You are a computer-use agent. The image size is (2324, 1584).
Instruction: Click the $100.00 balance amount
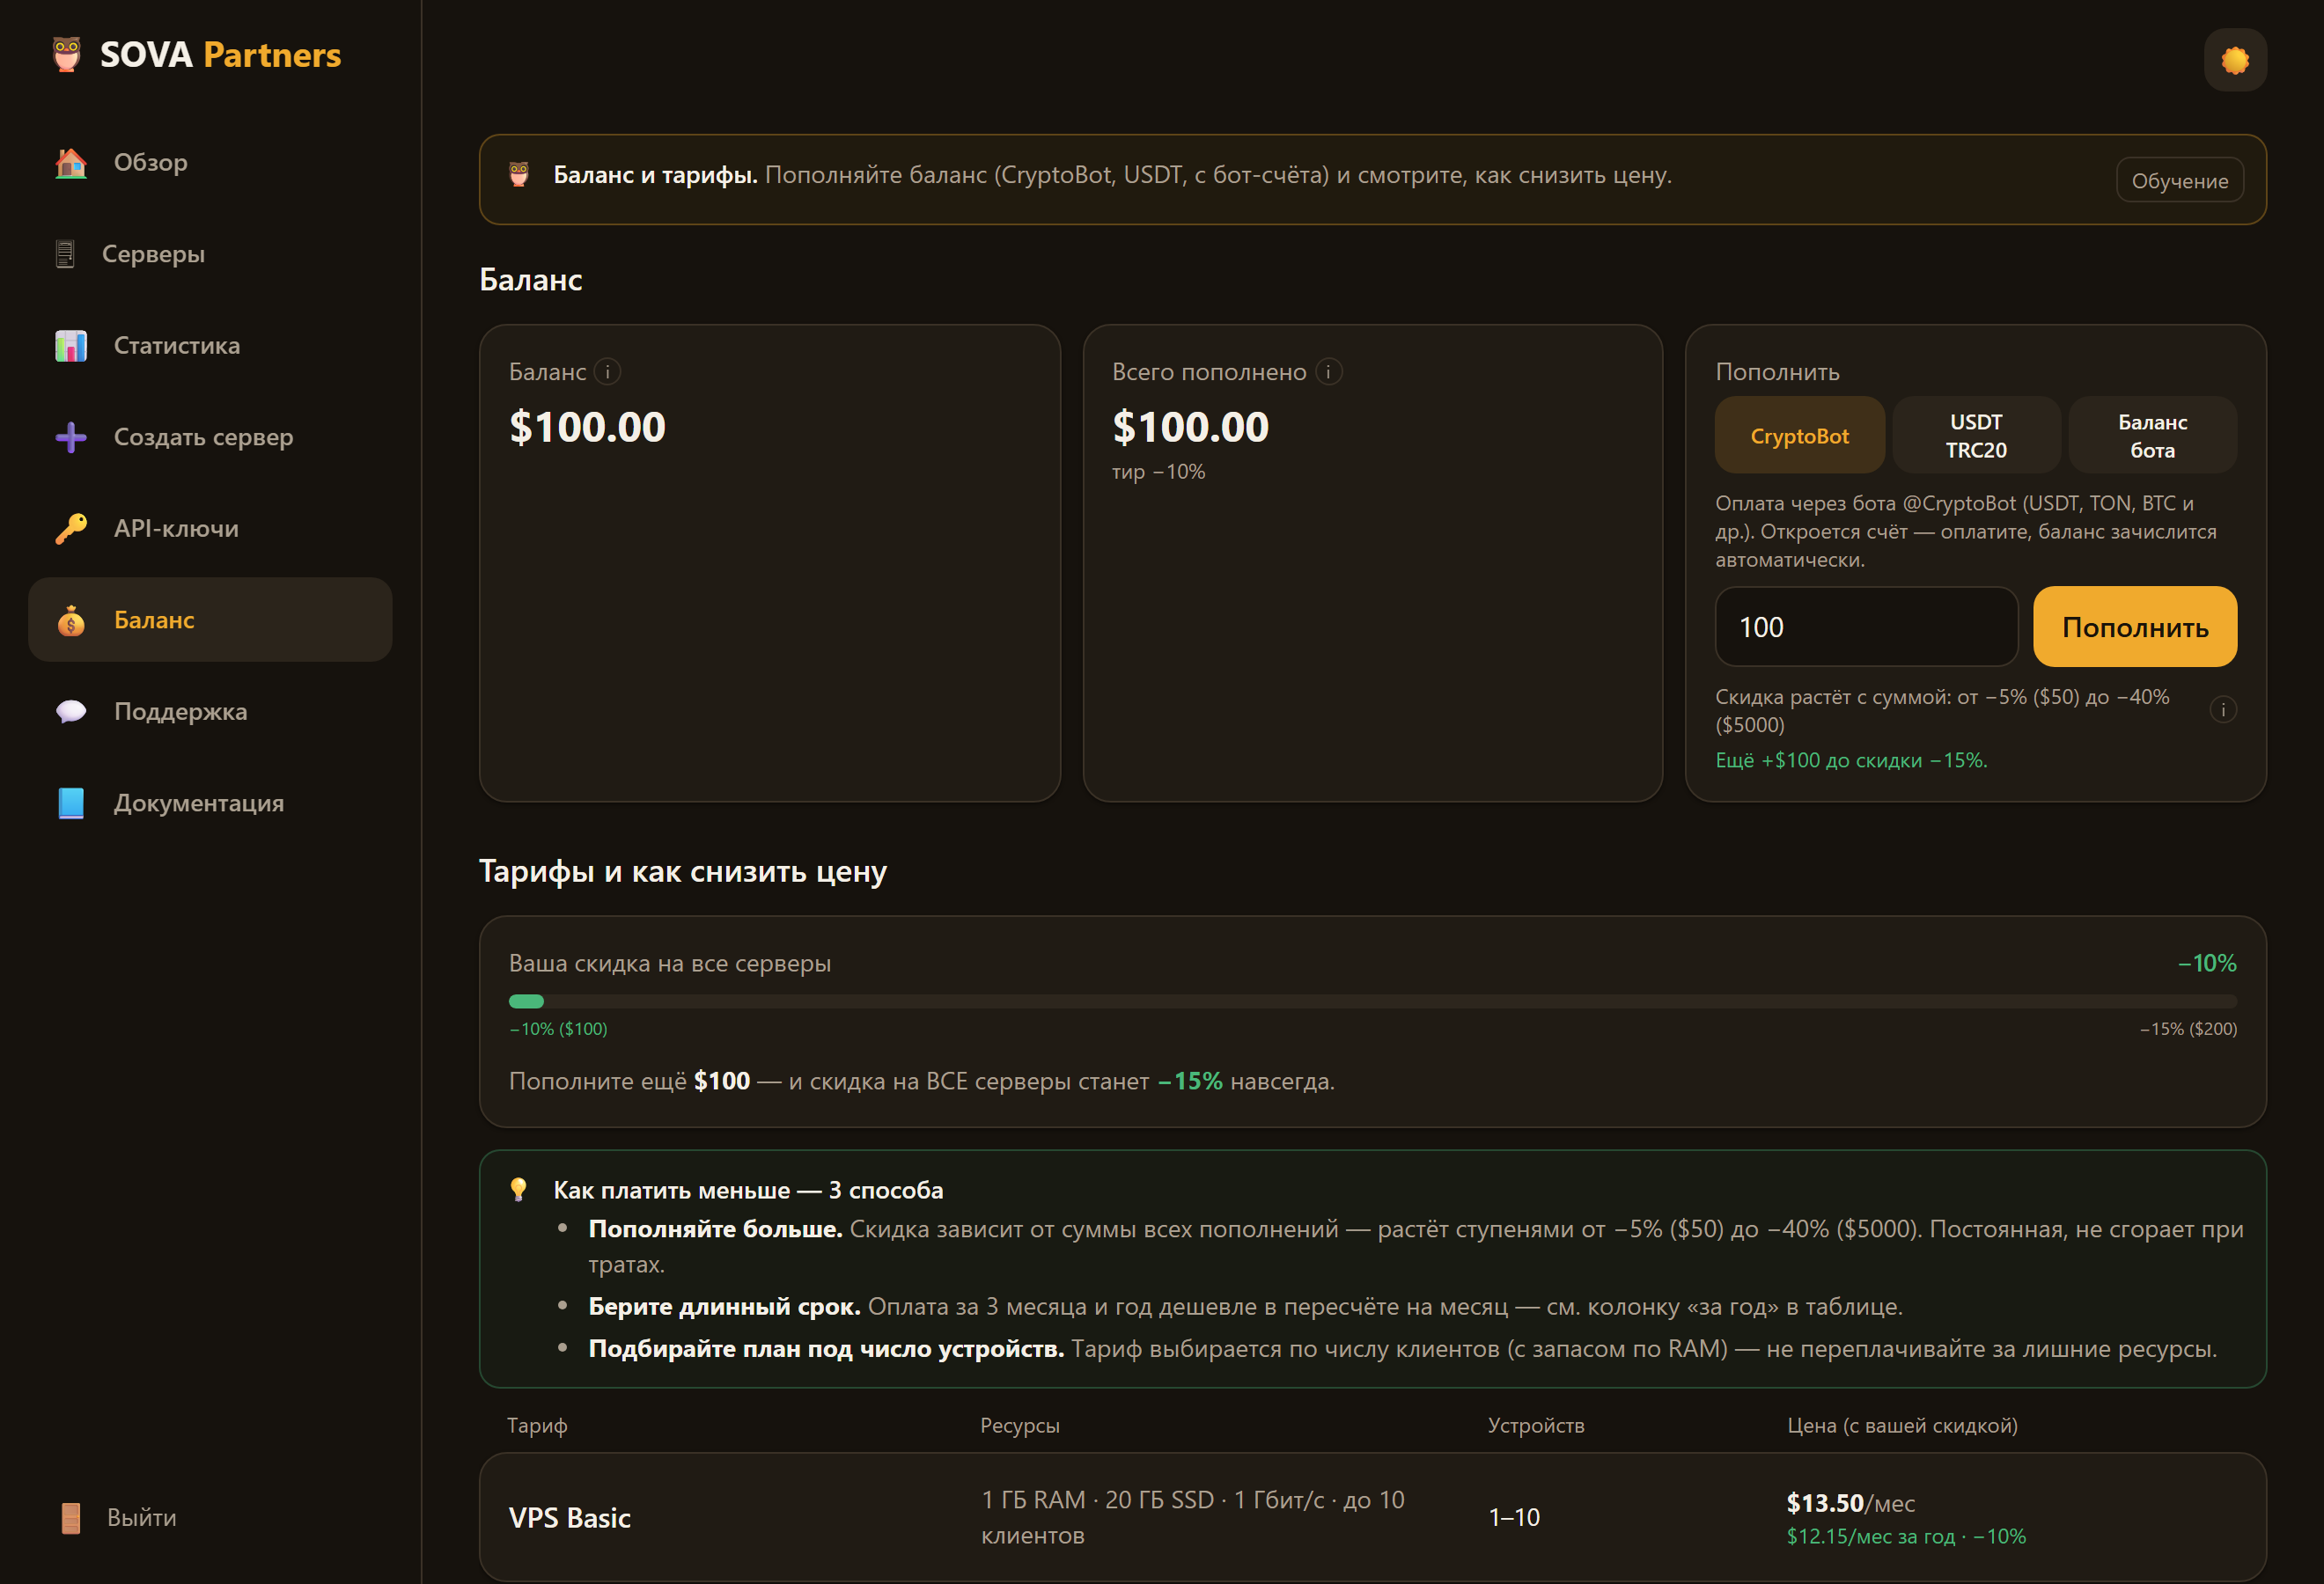(587, 427)
